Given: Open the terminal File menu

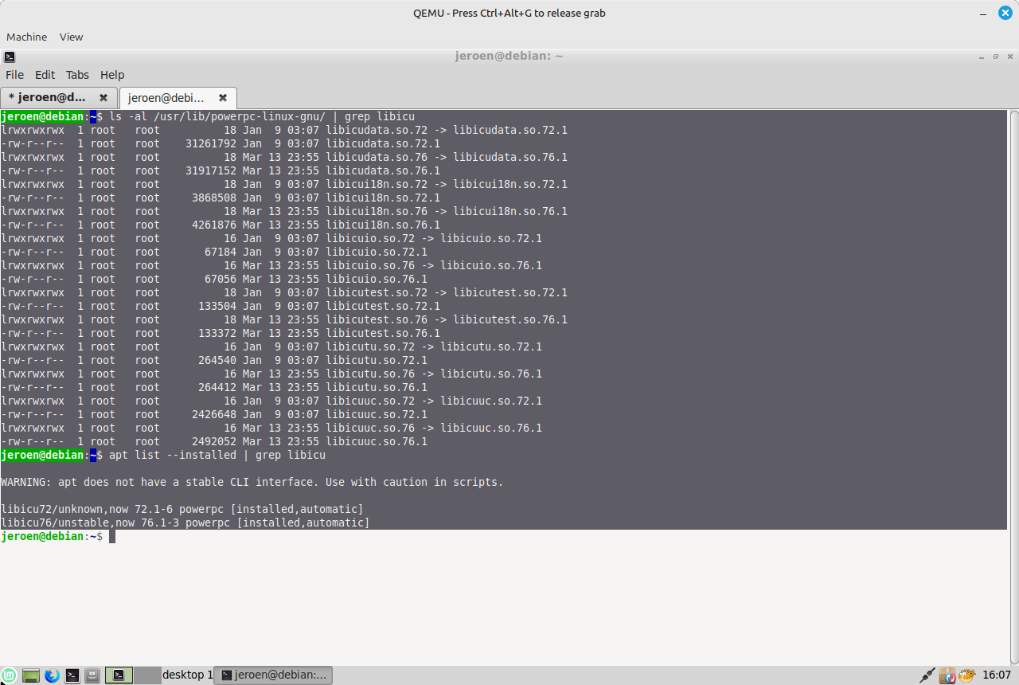Looking at the screenshot, I should pyautogui.click(x=14, y=75).
